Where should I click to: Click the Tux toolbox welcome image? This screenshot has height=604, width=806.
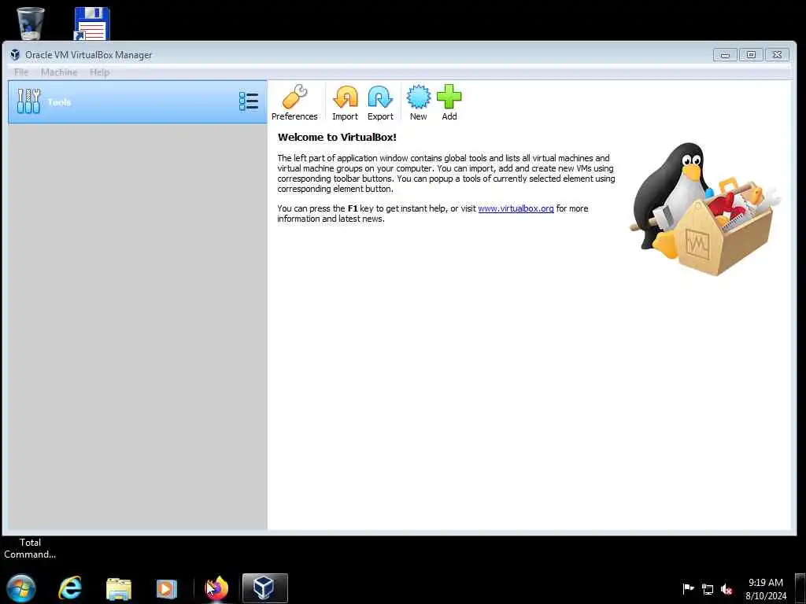(705, 209)
